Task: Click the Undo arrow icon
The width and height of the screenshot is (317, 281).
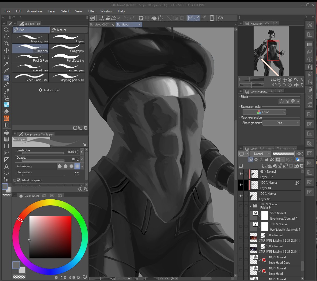Action: click(126, 18)
